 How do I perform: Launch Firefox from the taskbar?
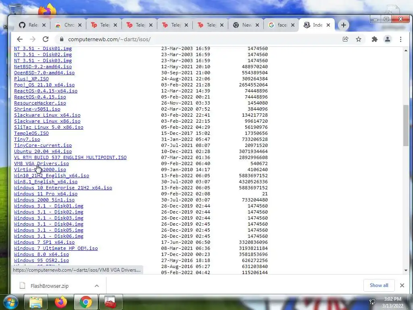coord(61,302)
